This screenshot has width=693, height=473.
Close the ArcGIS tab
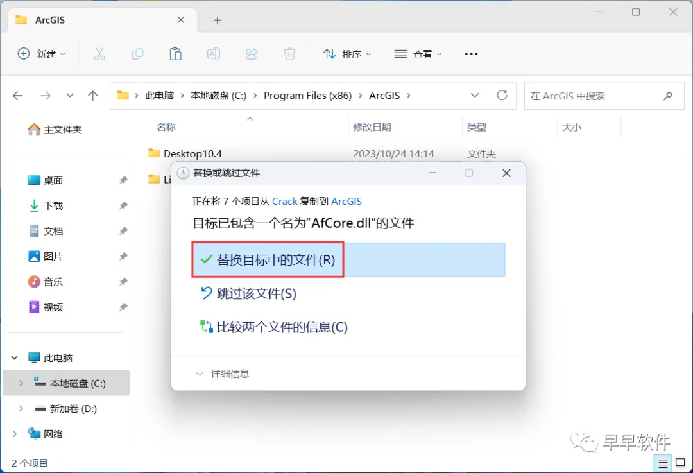click(x=181, y=20)
